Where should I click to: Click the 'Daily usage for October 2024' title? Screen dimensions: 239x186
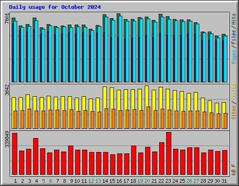coord(55,7)
